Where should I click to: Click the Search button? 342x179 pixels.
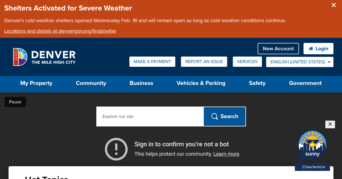coord(225,116)
